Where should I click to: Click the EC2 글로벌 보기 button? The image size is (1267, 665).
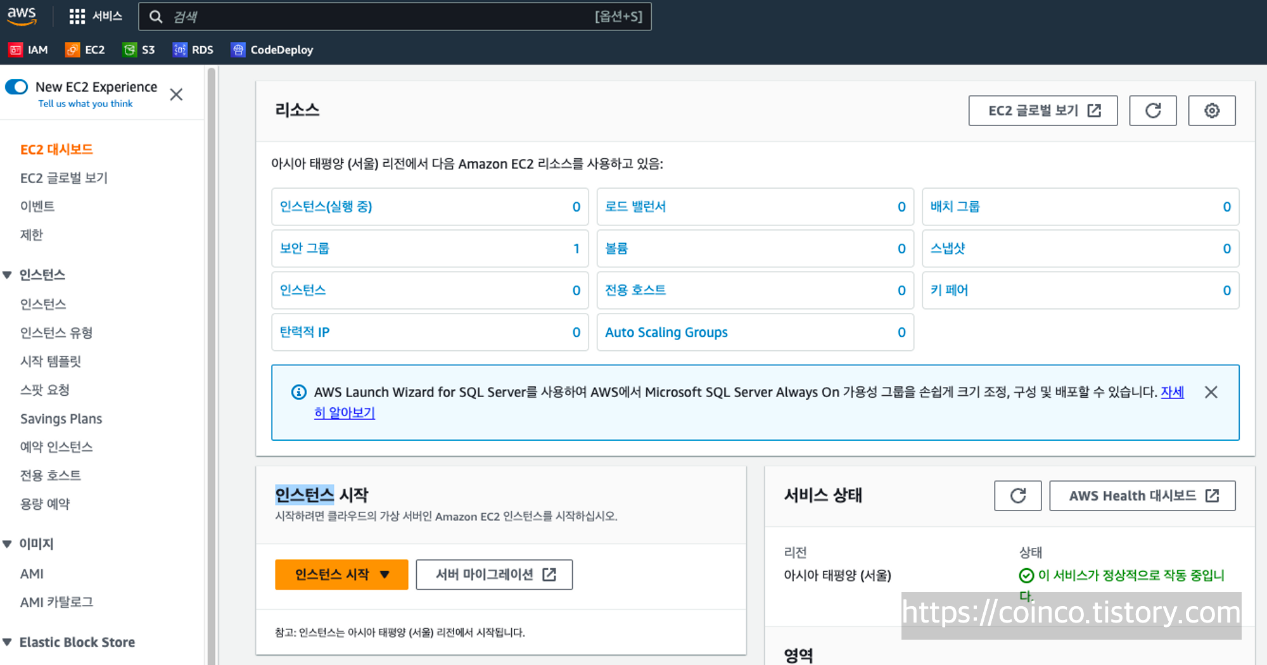click(x=1043, y=111)
